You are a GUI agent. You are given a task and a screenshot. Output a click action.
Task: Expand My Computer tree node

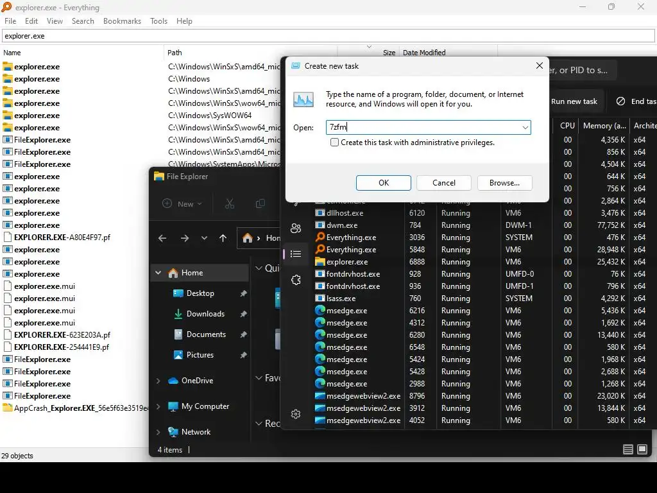point(158,406)
